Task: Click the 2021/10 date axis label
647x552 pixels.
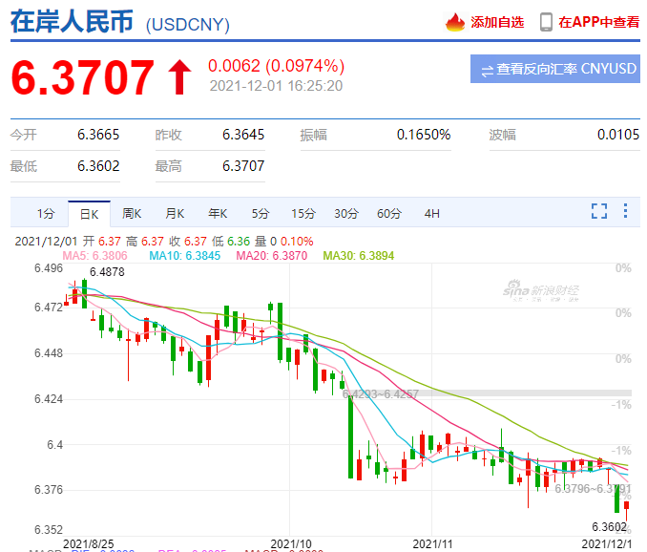Action: pyautogui.click(x=291, y=543)
